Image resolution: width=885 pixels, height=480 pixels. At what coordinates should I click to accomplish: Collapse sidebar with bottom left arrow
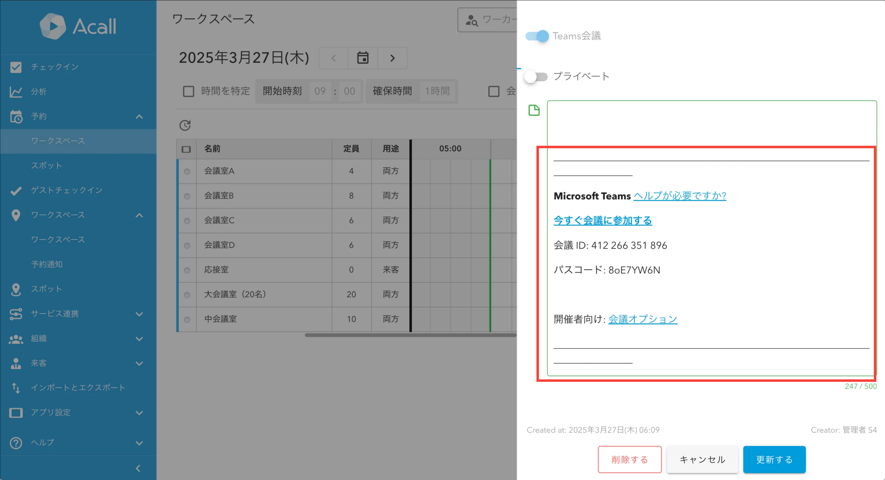[x=138, y=468]
